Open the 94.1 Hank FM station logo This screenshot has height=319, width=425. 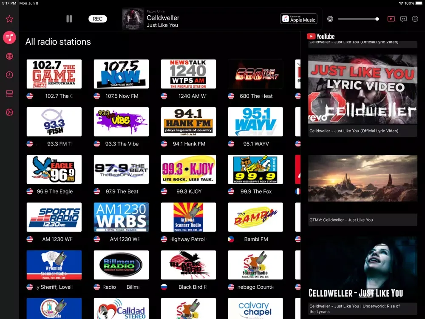tap(188, 122)
